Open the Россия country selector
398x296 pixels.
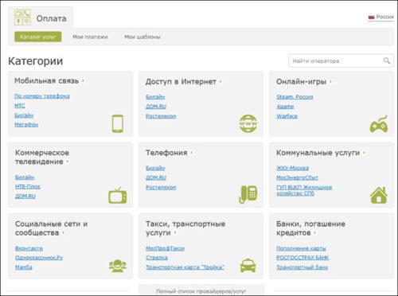pyautogui.click(x=381, y=17)
